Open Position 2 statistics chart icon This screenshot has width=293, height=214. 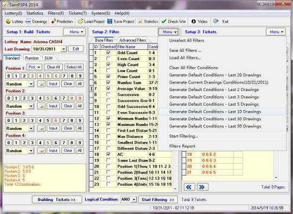tap(41, 106)
